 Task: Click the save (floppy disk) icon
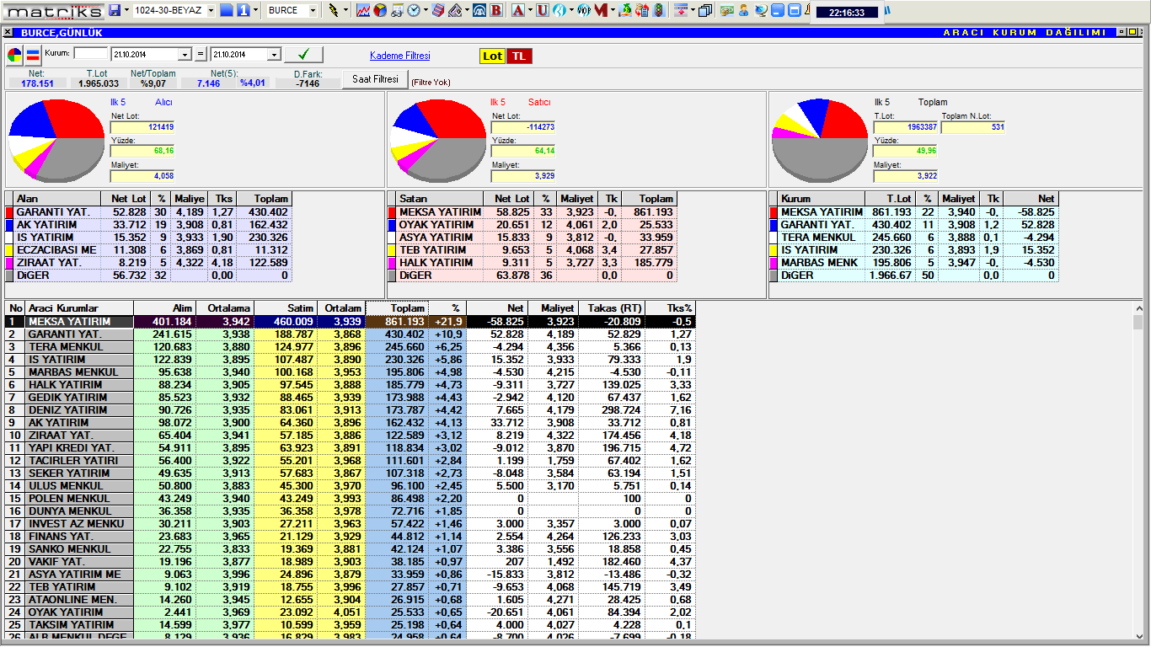pos(115,10)
